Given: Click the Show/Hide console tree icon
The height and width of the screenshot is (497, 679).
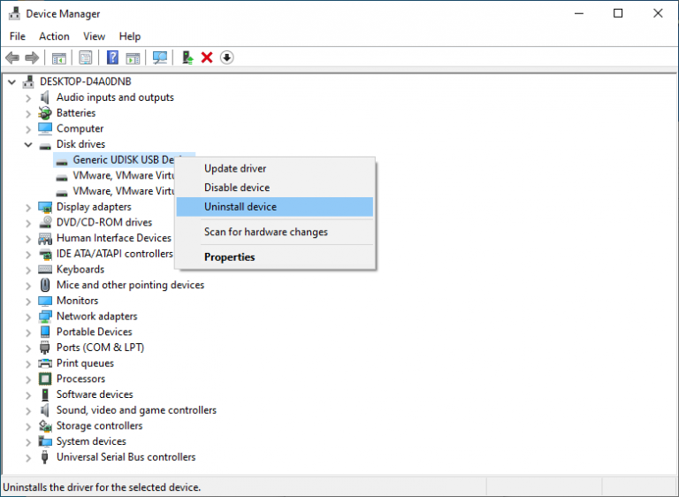Looking at the screenshot, I should pyautogui.click(x=59, y=57).
